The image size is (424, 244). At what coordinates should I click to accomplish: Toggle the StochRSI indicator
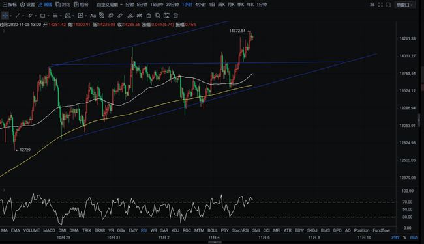click(241, 230)
